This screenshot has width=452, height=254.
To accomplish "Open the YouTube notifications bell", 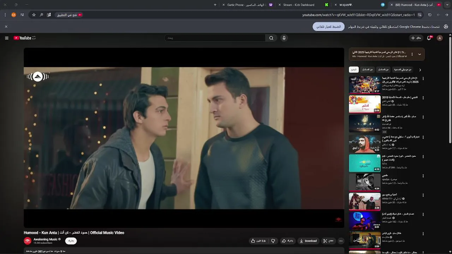I will tap(429, 38).
